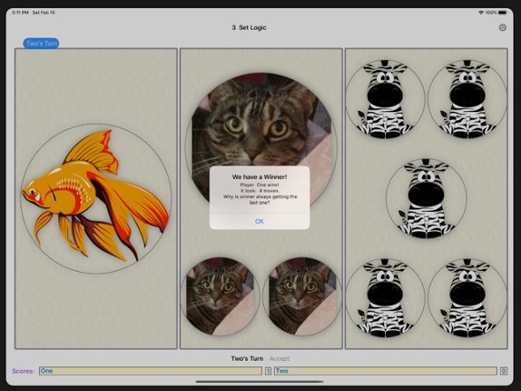The height and width of the screenshot is (391, 521).
Task: Click OK in the winner dialog
Action: (260, 221)
